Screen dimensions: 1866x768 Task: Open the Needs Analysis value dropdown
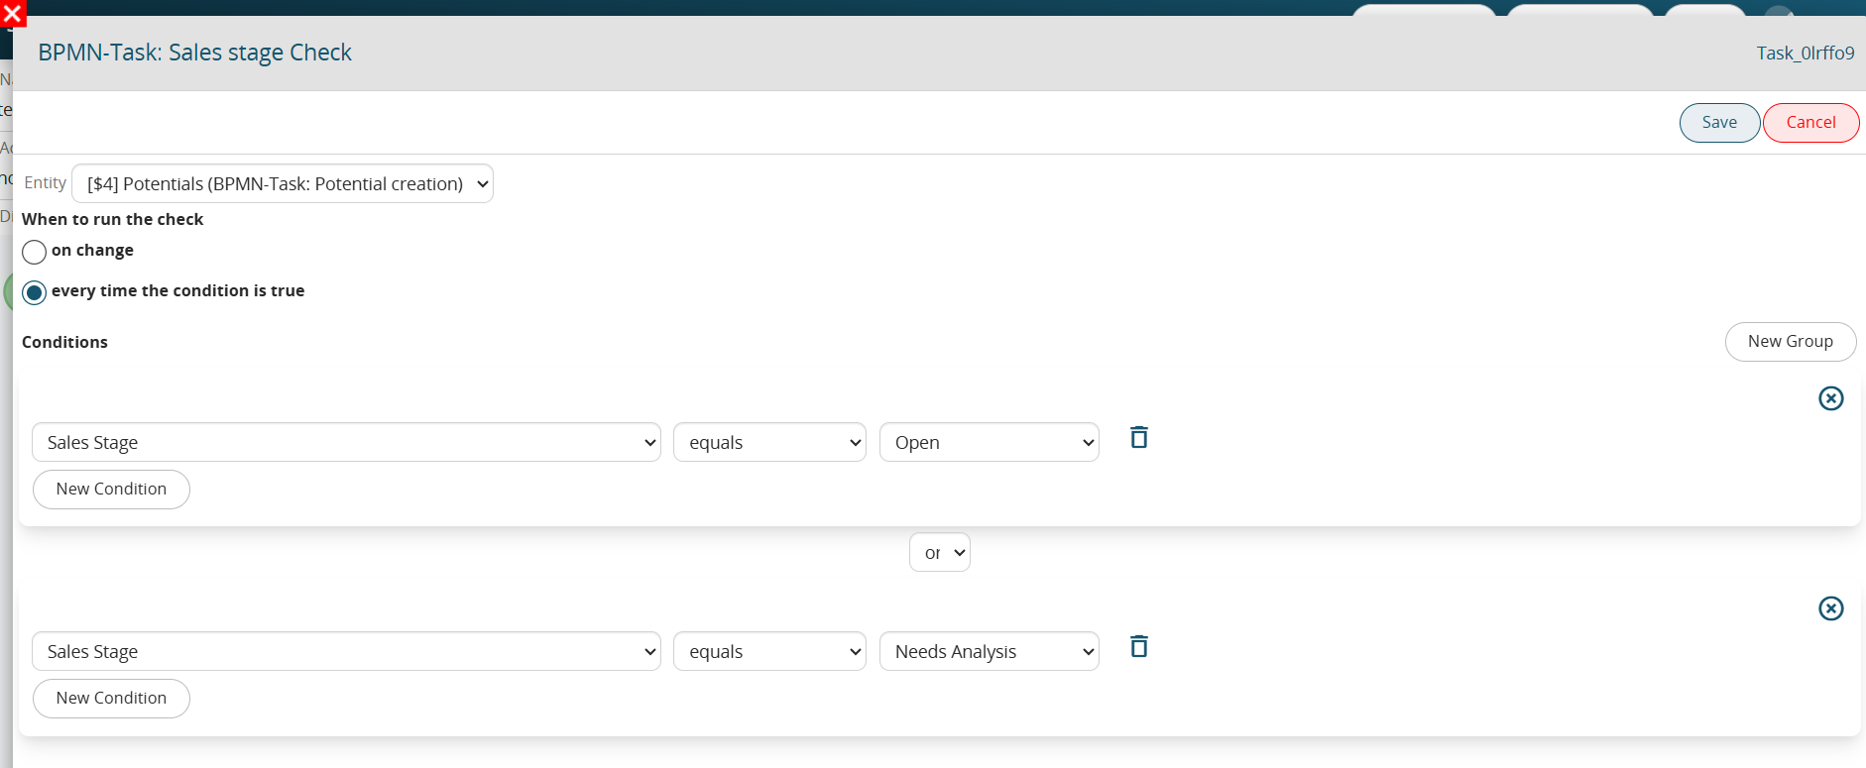(990, 651)
